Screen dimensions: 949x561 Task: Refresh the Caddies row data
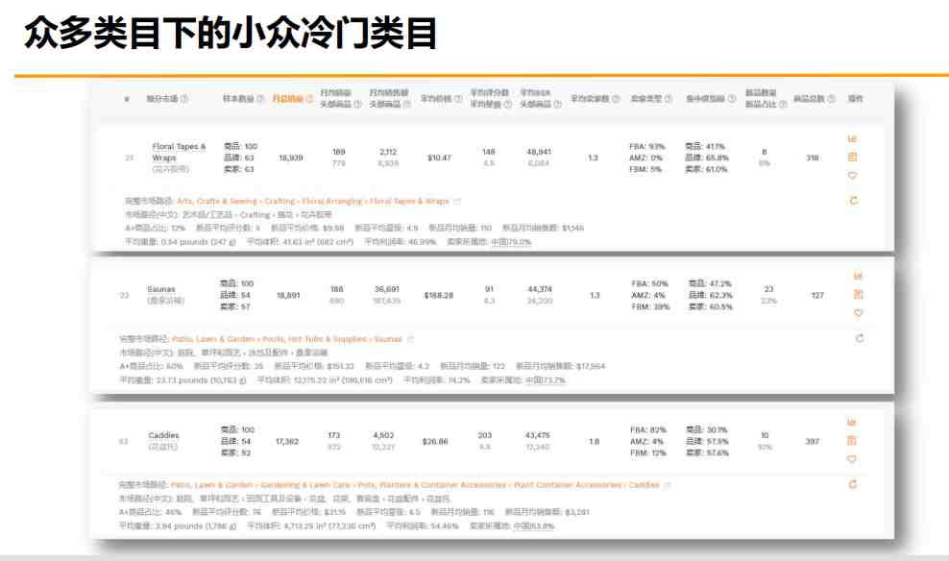[x=853, y=484]
